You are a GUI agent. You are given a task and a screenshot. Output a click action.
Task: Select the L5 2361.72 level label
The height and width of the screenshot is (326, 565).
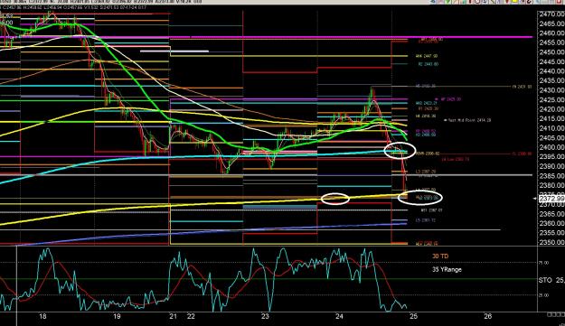tap(426, 220)
